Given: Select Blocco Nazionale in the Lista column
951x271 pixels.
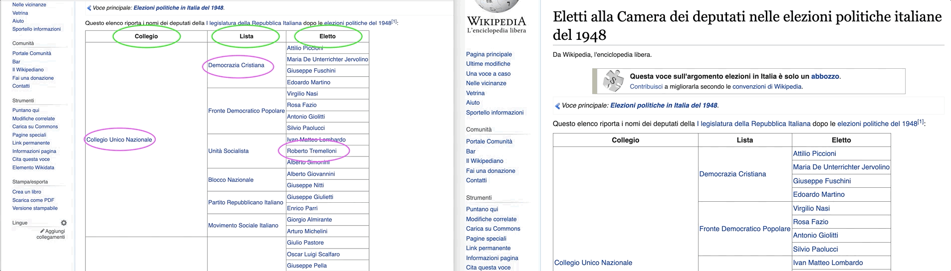Looking at the screenshot, I should (x=231, y=180).
